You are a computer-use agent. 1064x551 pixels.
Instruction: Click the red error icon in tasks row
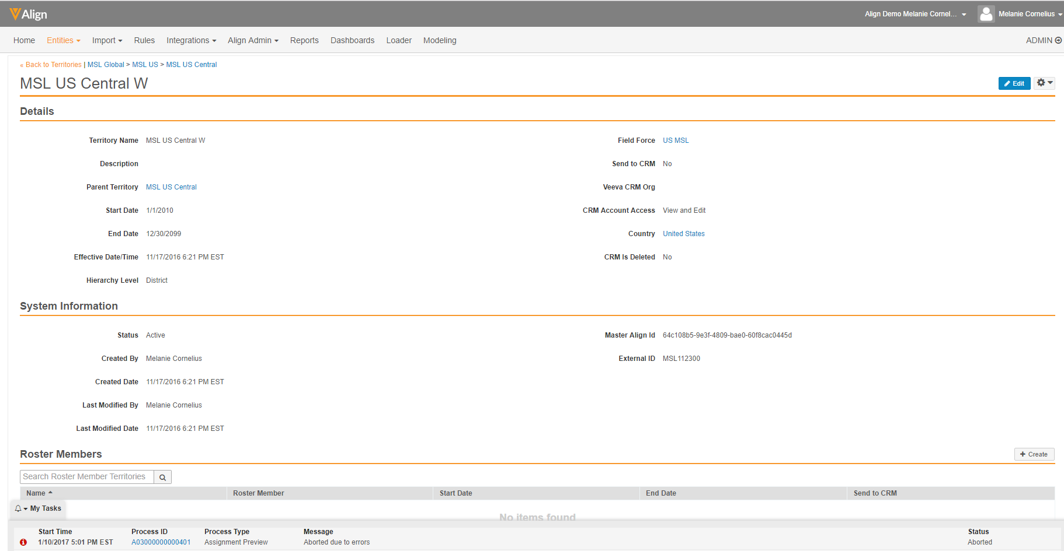23,542
